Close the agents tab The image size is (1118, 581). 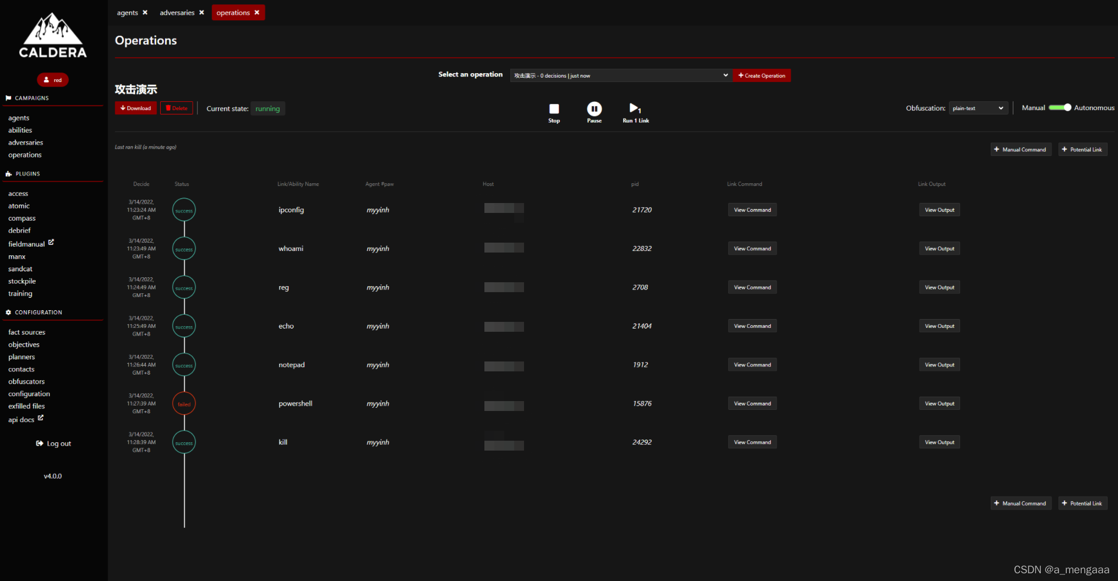145,13
